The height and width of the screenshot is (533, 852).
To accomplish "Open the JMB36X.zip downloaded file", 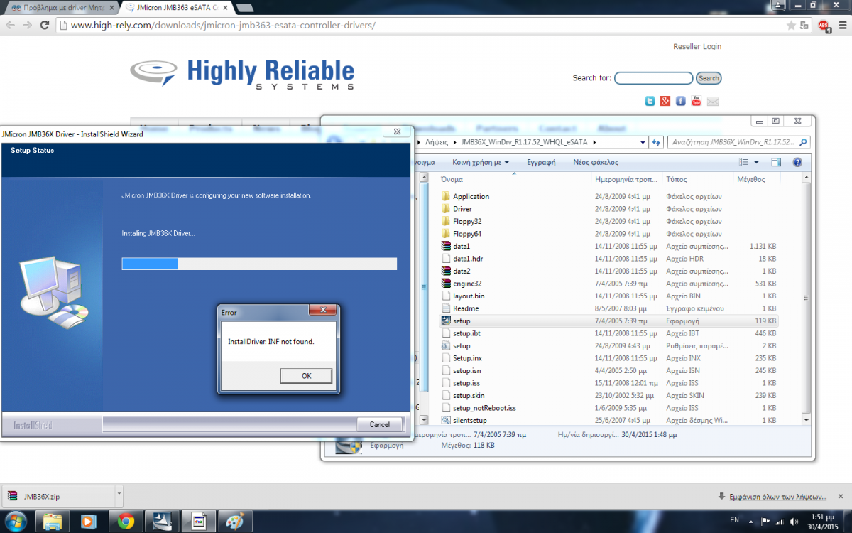I will 58,496.
